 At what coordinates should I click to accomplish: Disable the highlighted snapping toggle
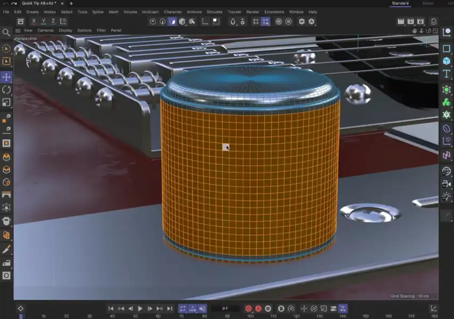[x=265, y=22]
